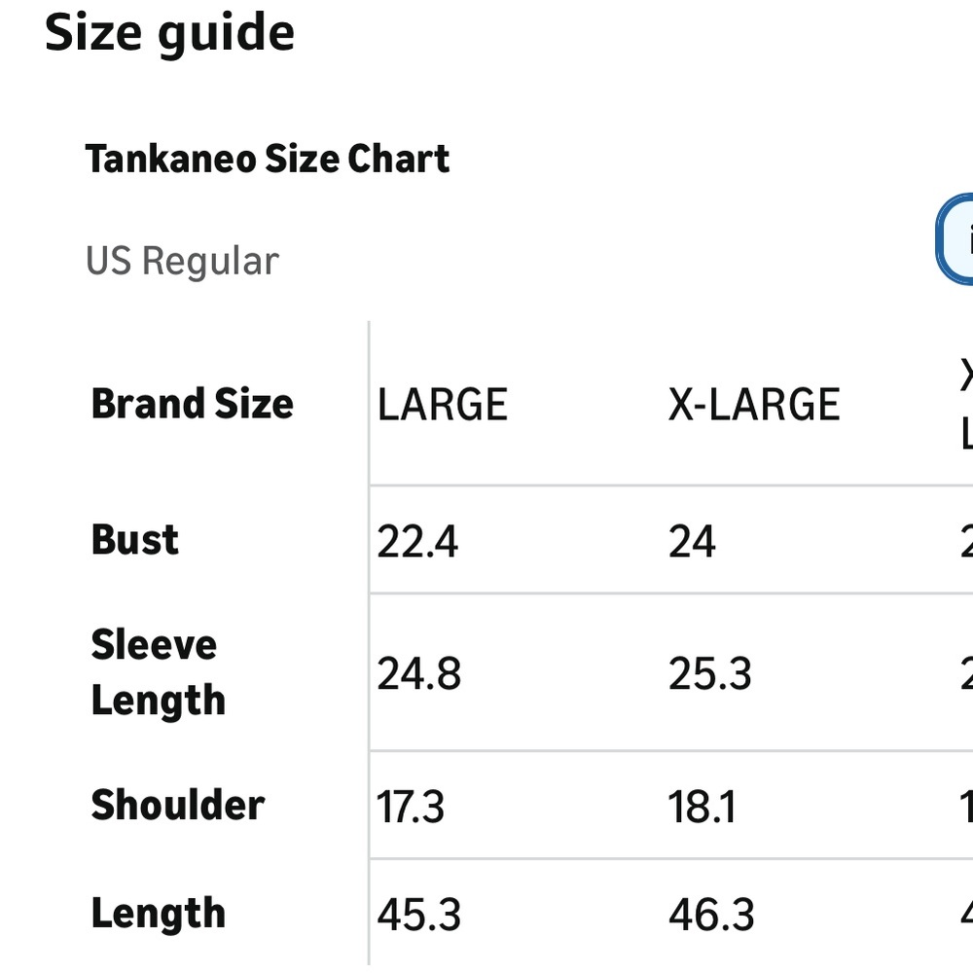Click Bust value 24 for X-LARGE

692,542
